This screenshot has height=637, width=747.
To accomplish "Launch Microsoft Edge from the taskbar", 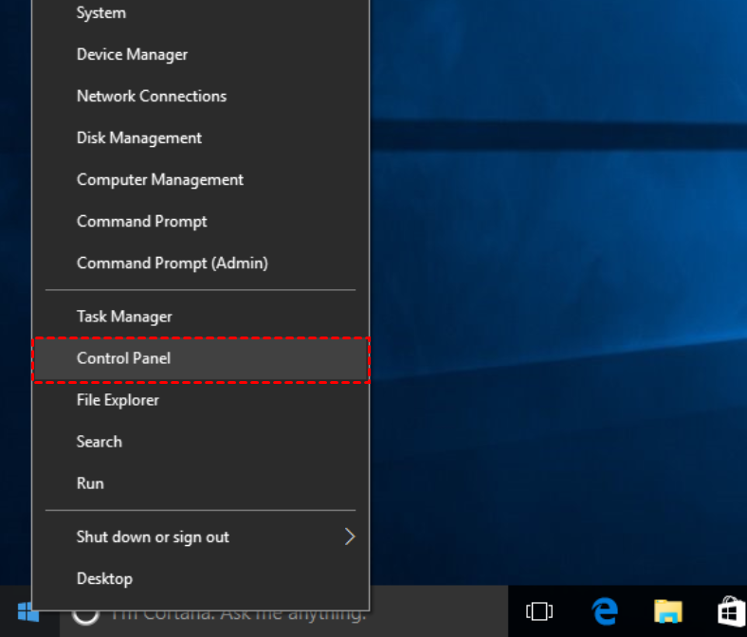I will click(604, 611).
